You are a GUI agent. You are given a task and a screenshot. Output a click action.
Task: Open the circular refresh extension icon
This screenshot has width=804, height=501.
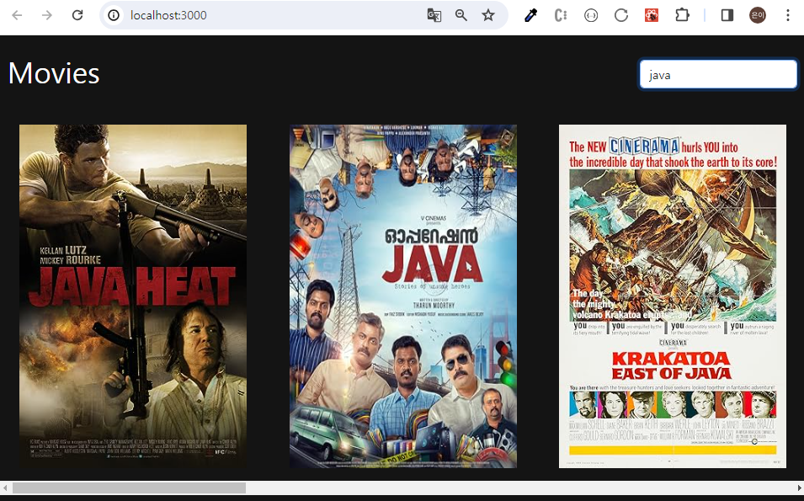tap(621, 15)
